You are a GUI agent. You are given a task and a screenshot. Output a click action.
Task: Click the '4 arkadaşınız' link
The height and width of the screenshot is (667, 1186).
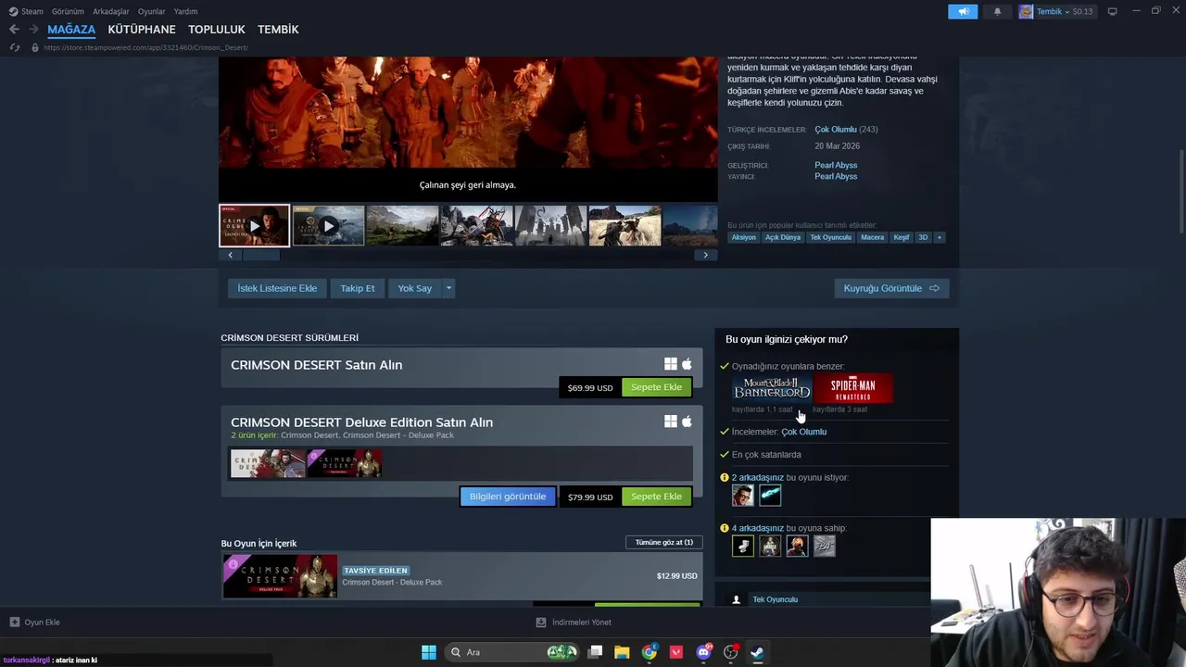pyautogui.click(x=758, y=528)
